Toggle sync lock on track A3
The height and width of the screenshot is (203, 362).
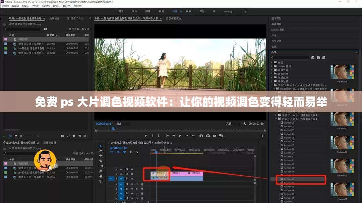coord(127,194)
